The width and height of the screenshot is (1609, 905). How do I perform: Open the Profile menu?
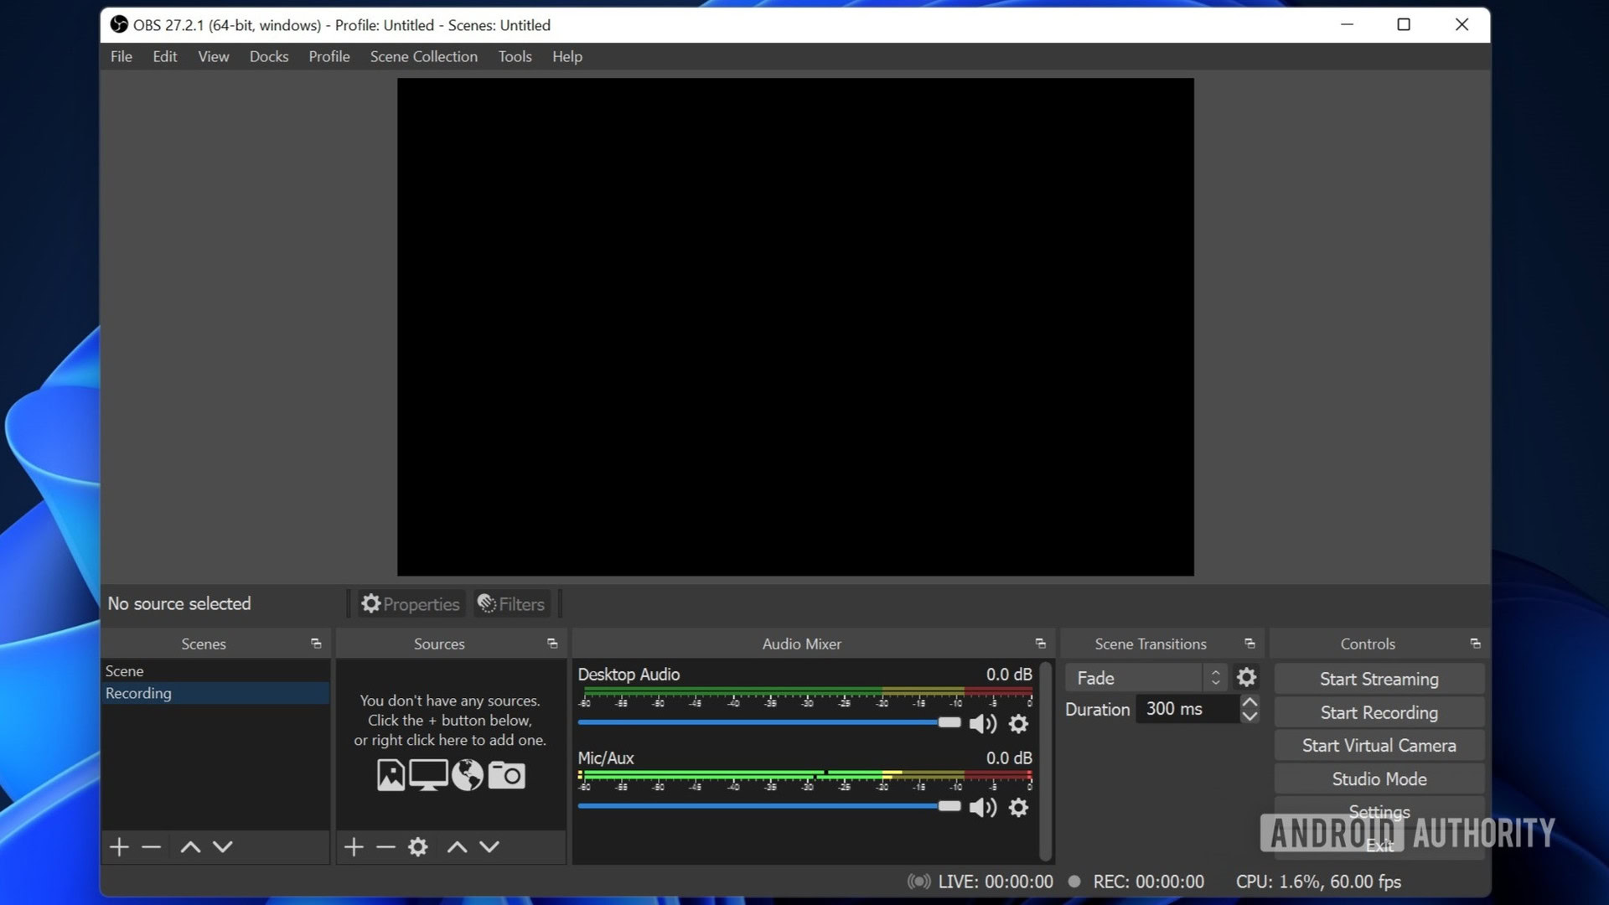coord(329,56)
